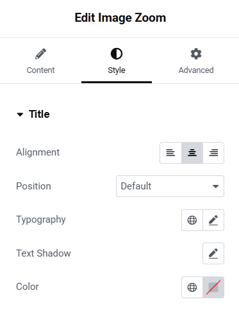The height and width of the screenshot is (327, 239).
Task: Click the Title section heading
Action: click(x=39, y=114)
